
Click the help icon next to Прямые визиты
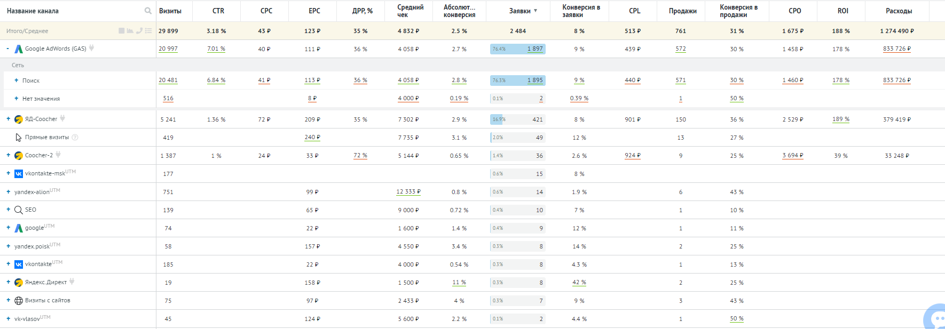pyautogui.click(x=75, y=138)
